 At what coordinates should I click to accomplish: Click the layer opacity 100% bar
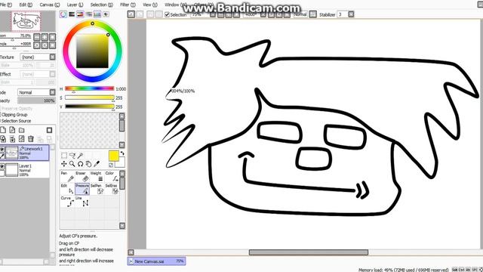point(37,100)
